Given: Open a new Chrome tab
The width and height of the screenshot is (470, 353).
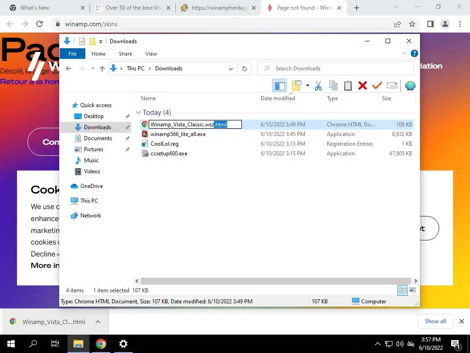Looking at the screenshot, I should pyautogui.click(x=356, y=8).
